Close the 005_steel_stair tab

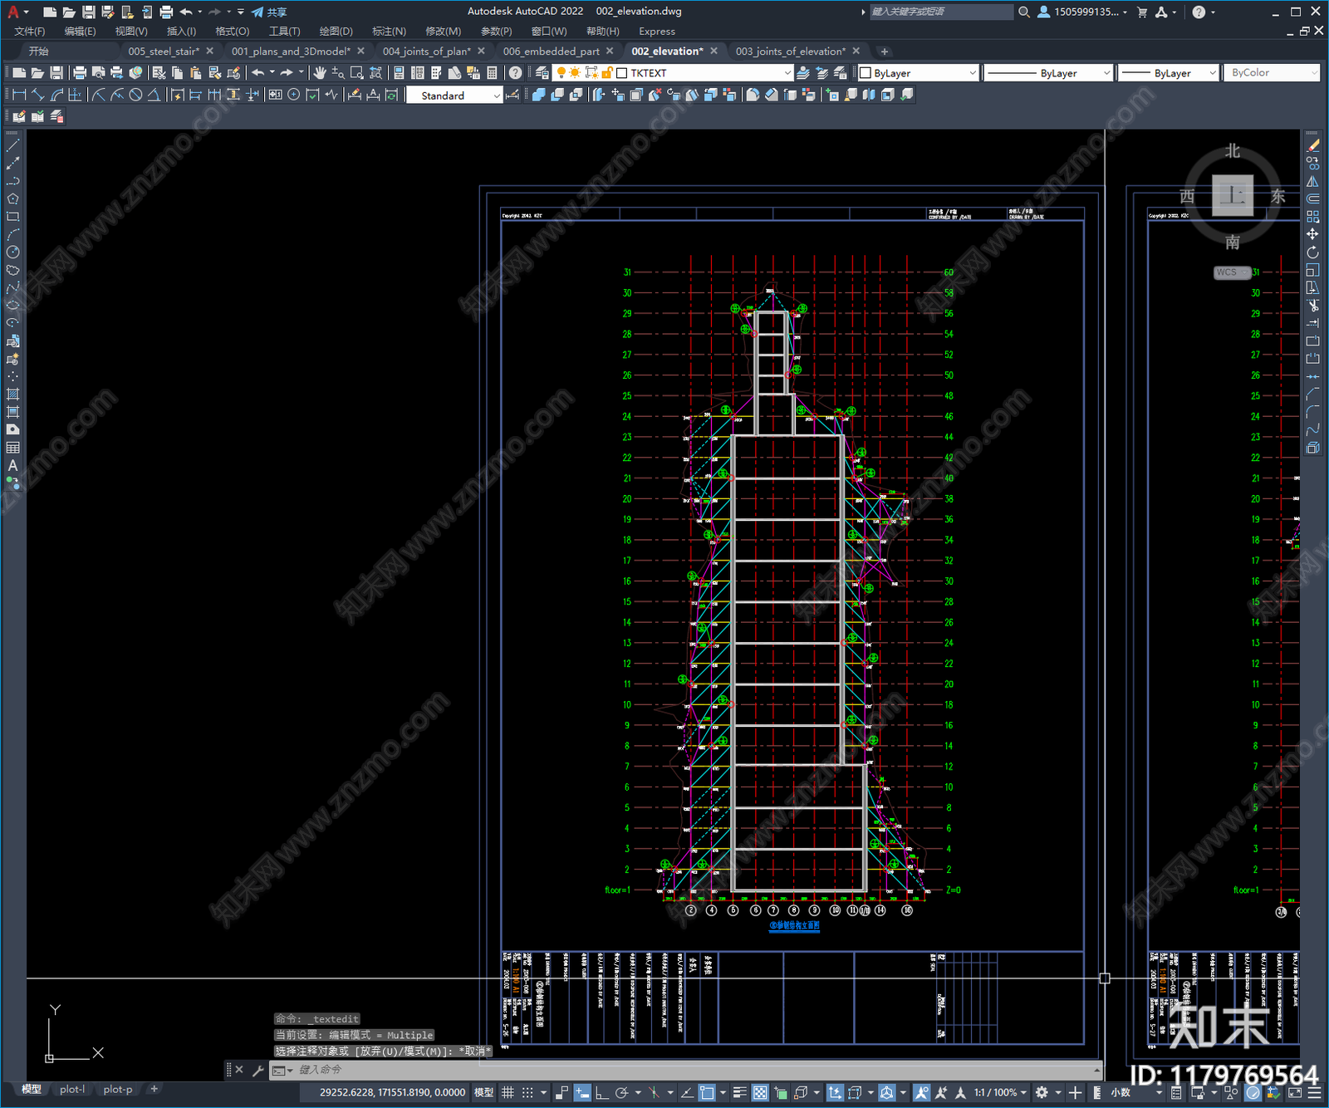coord(210,51)
